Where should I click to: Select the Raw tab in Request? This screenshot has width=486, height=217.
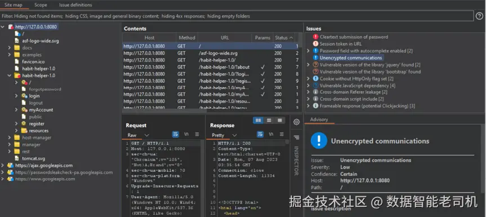(x=132, y=135)
